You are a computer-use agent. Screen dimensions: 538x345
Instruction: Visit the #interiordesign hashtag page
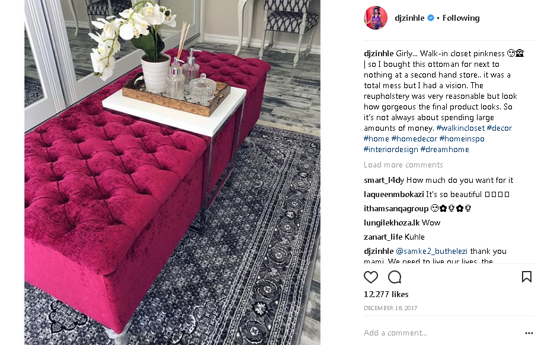[391, 149]
